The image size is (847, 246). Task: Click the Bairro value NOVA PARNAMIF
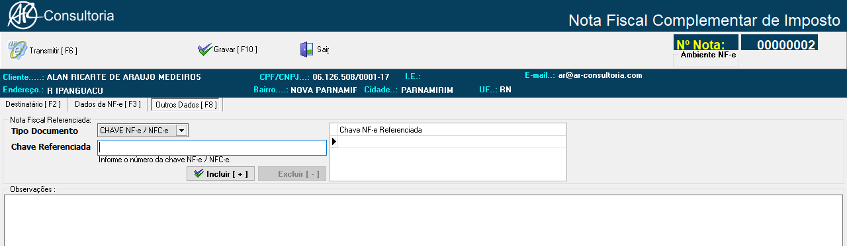click(324, 90)
